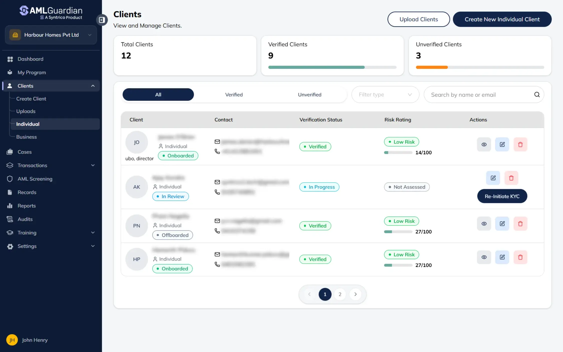Switch to the Unverified tab
Image resolution: width=563 pixels, height=352 pixels.
click(310, 95)
